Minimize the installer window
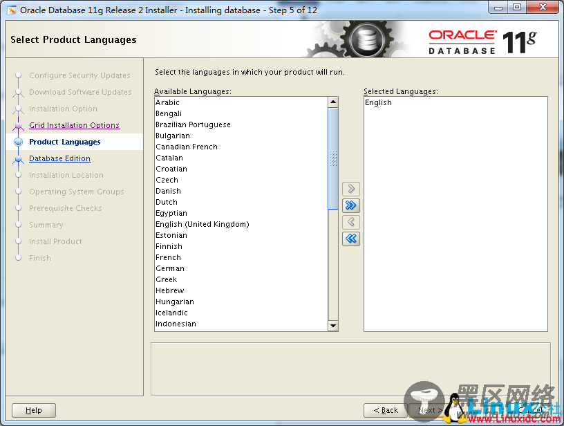Screen dimensions: 564x426 (x=498, y=8)
